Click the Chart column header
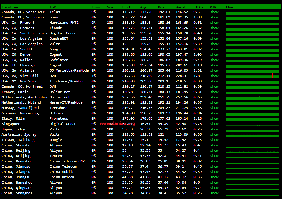Viewport: 282px width, 199px height. pos(231,7)
